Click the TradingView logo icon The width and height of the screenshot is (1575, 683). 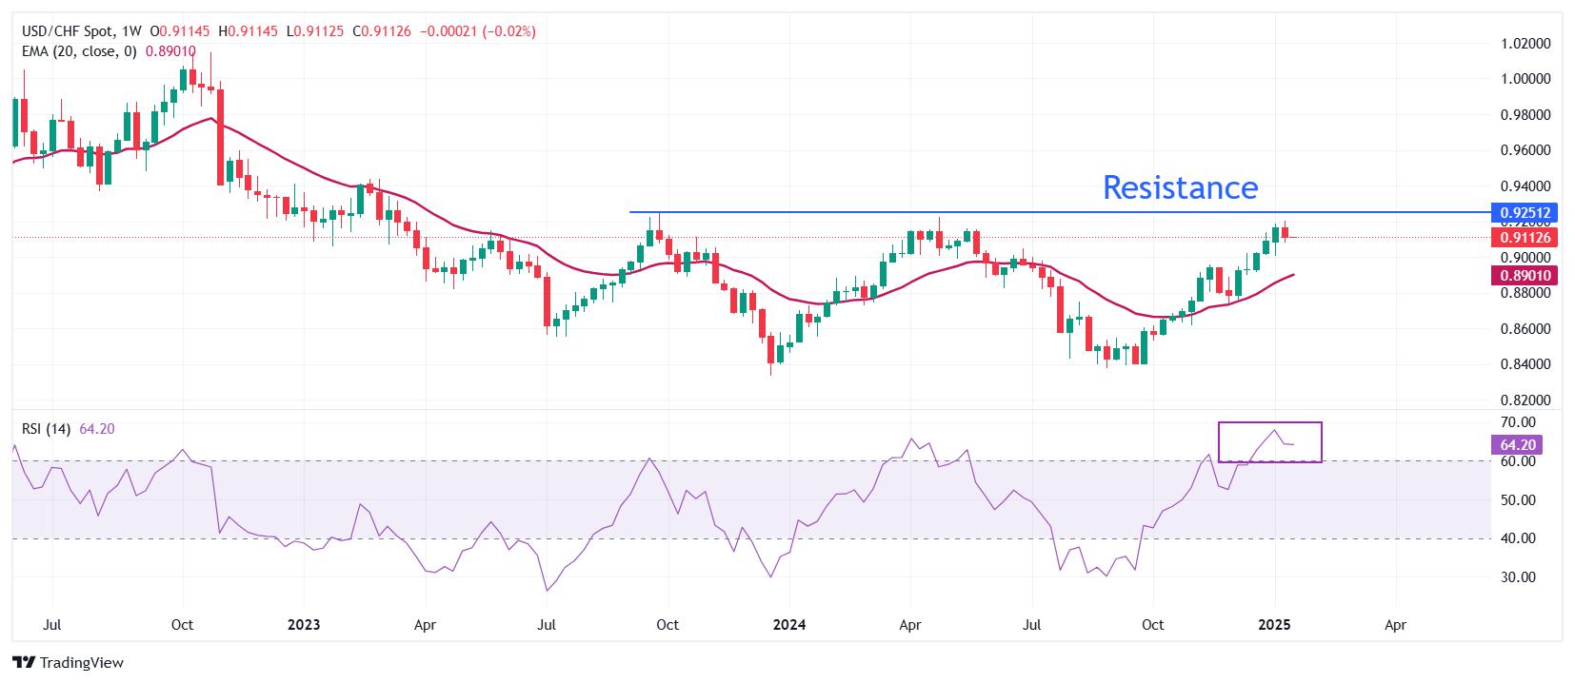click(x=24, y=662)
